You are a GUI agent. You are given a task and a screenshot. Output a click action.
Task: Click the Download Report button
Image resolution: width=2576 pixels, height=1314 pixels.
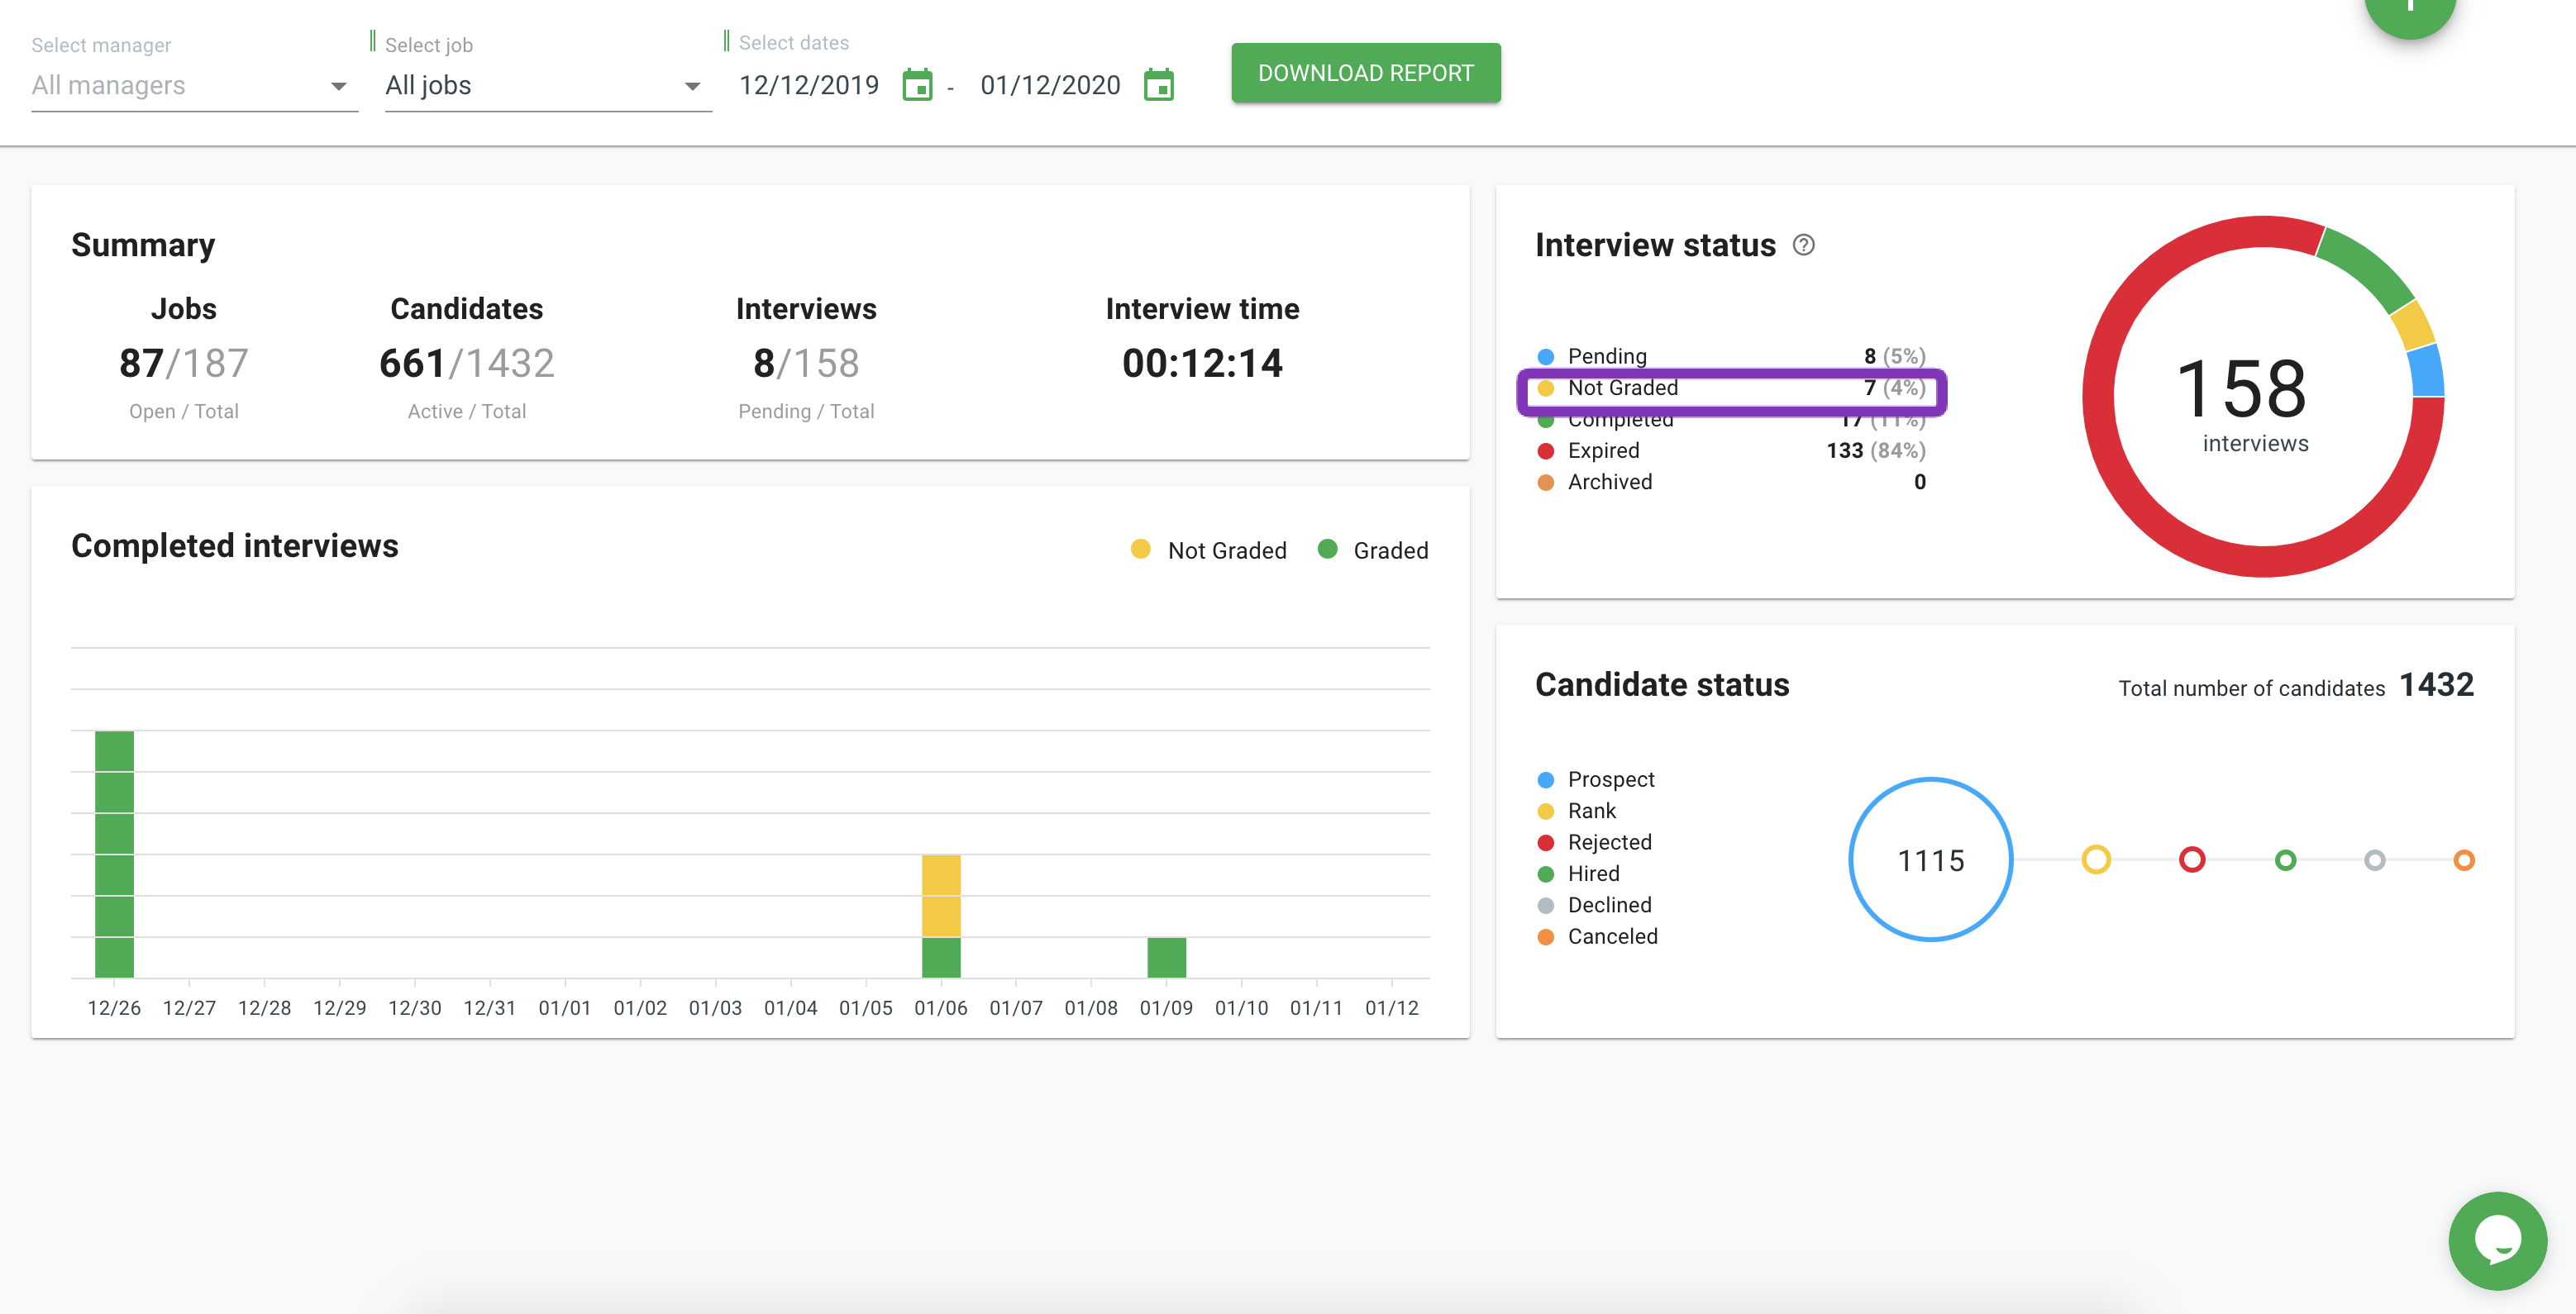click(1364, 73)
